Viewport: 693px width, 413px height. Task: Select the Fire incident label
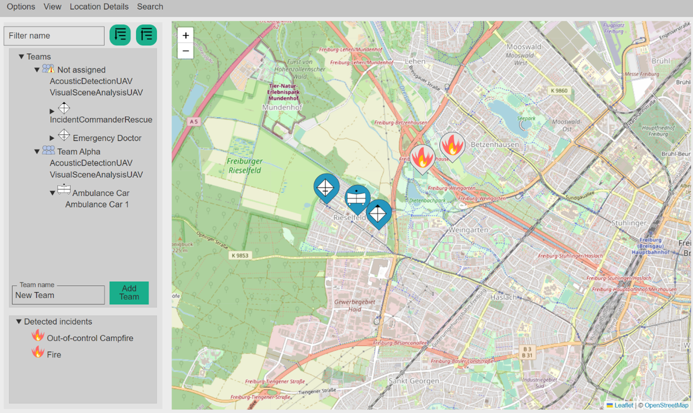coord(54,355)
